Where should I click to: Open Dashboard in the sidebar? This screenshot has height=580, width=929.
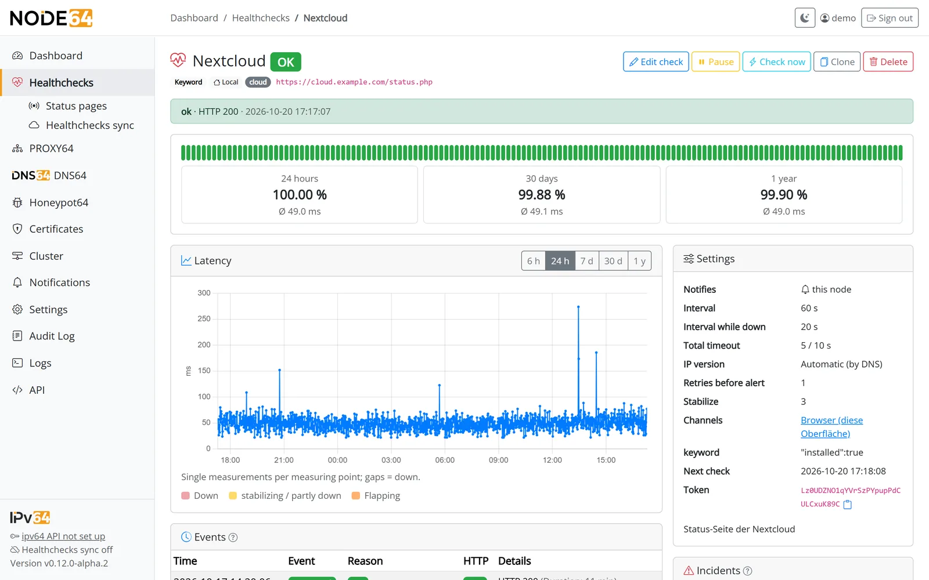pyautogui.click(x=77, y=56)
